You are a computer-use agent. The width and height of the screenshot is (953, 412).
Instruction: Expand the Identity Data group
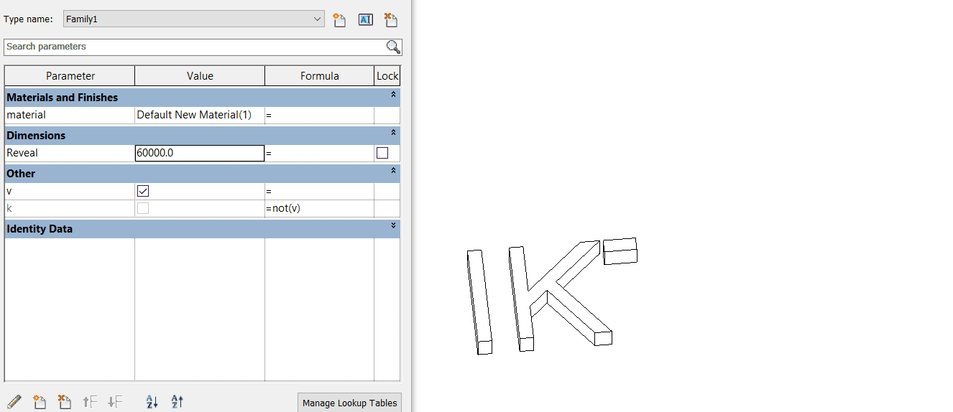point(393,226)
